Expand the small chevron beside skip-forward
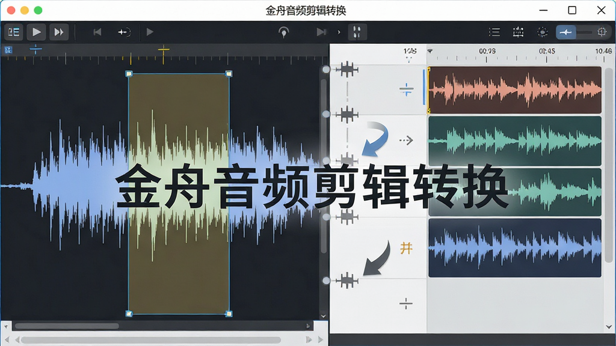This screenshot has height=346, width=616. [x=339, y=32]
